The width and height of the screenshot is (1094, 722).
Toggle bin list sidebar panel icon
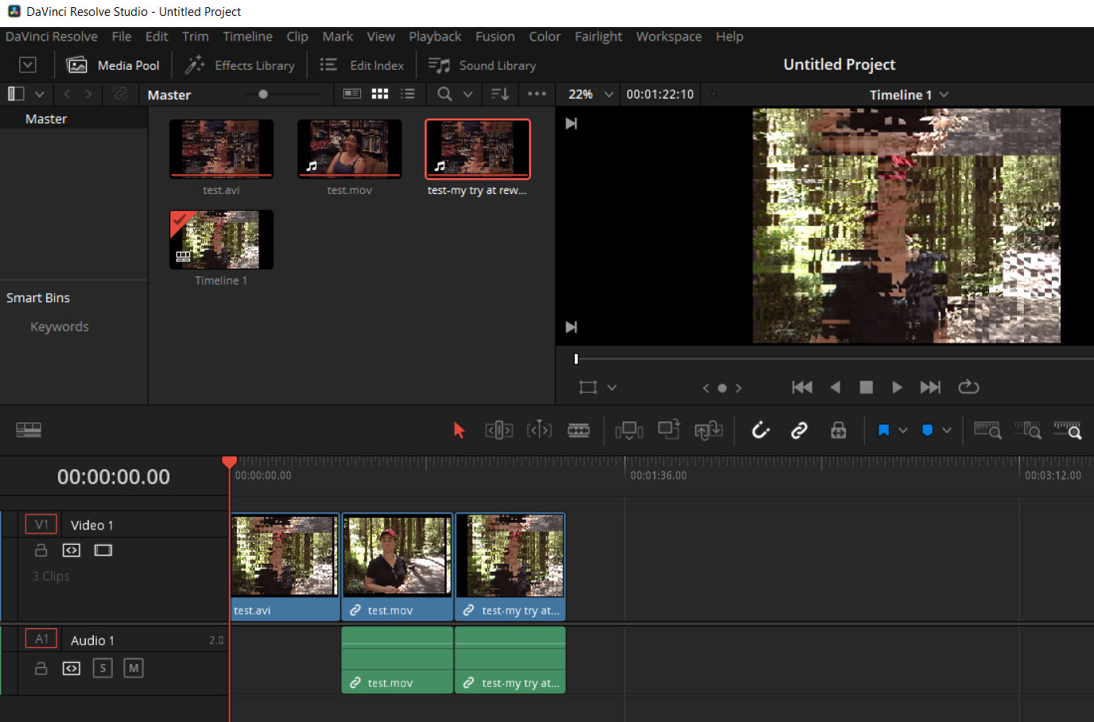[16, 94]
